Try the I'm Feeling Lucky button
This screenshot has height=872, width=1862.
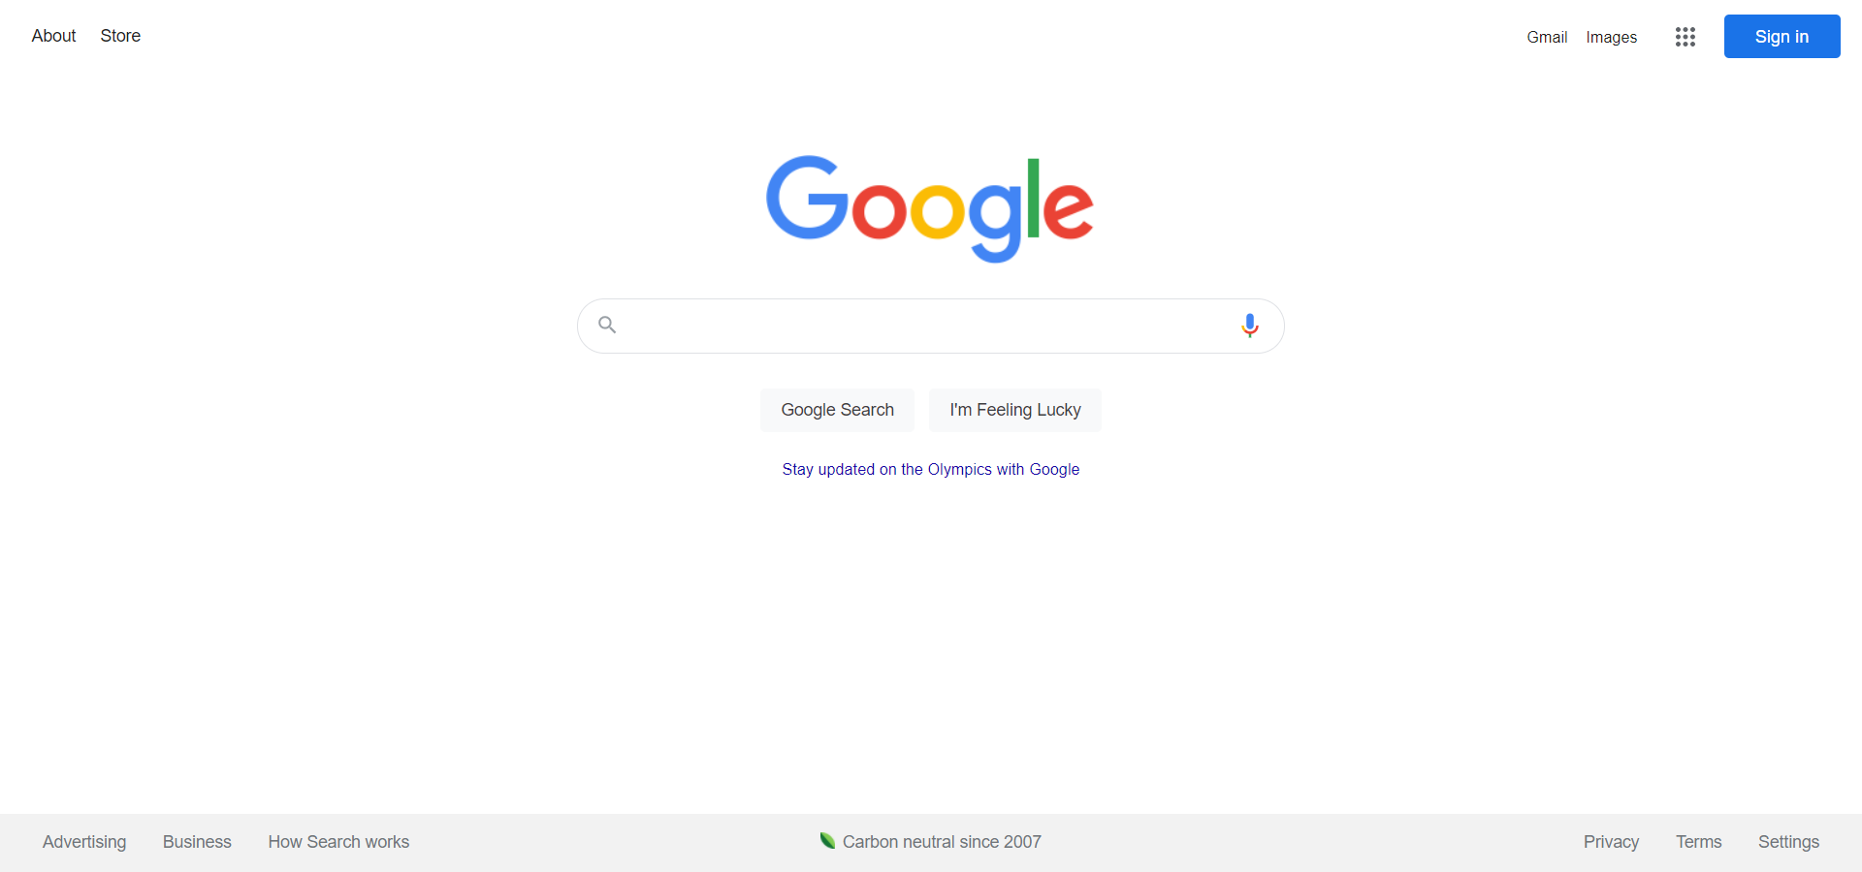pyautogui.click(x=1015, y=410)
